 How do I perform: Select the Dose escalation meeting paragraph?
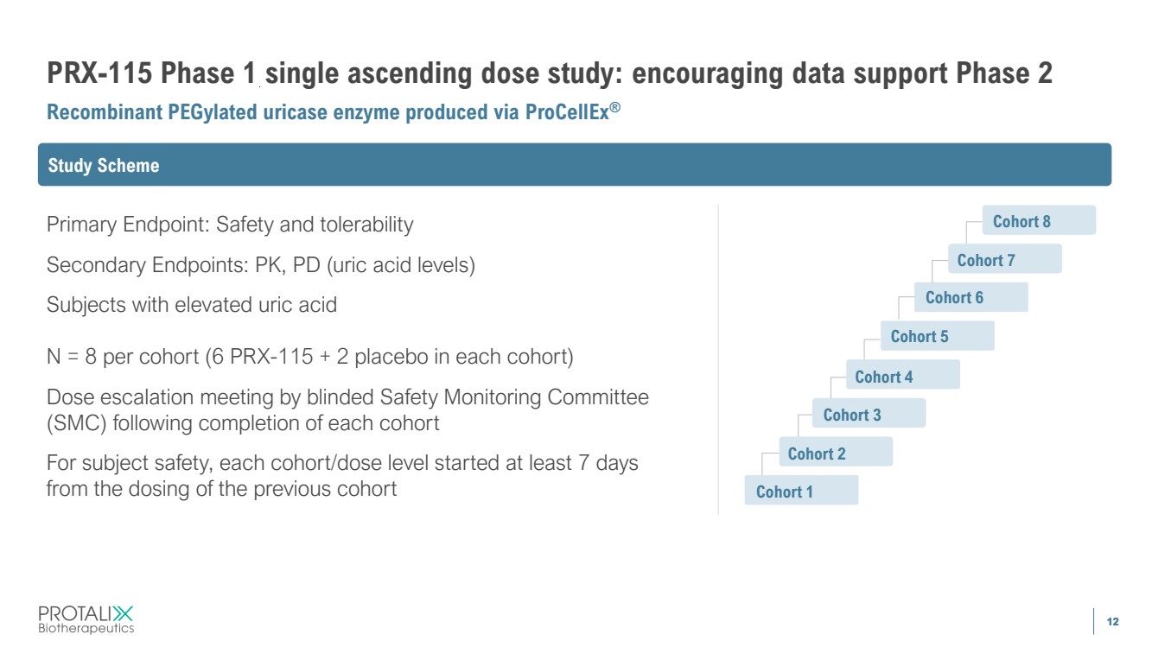click(x=347, y=410)
